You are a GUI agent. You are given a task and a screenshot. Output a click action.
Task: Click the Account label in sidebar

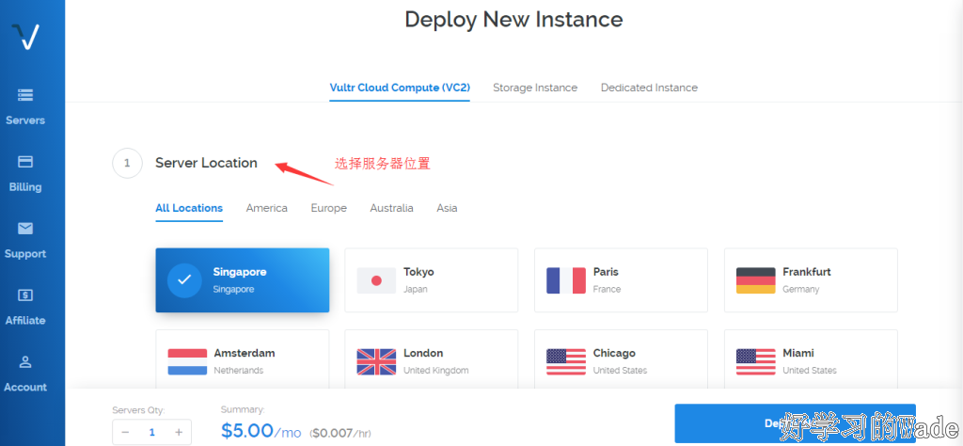pos(25,387)
